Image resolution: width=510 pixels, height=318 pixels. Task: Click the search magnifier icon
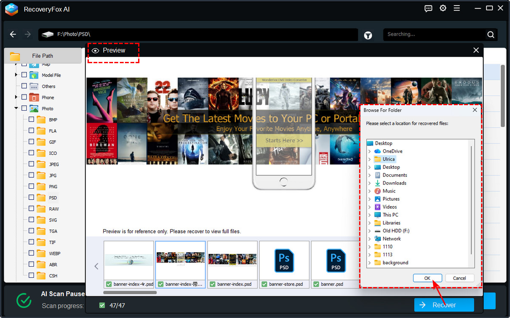click(490, 35)
